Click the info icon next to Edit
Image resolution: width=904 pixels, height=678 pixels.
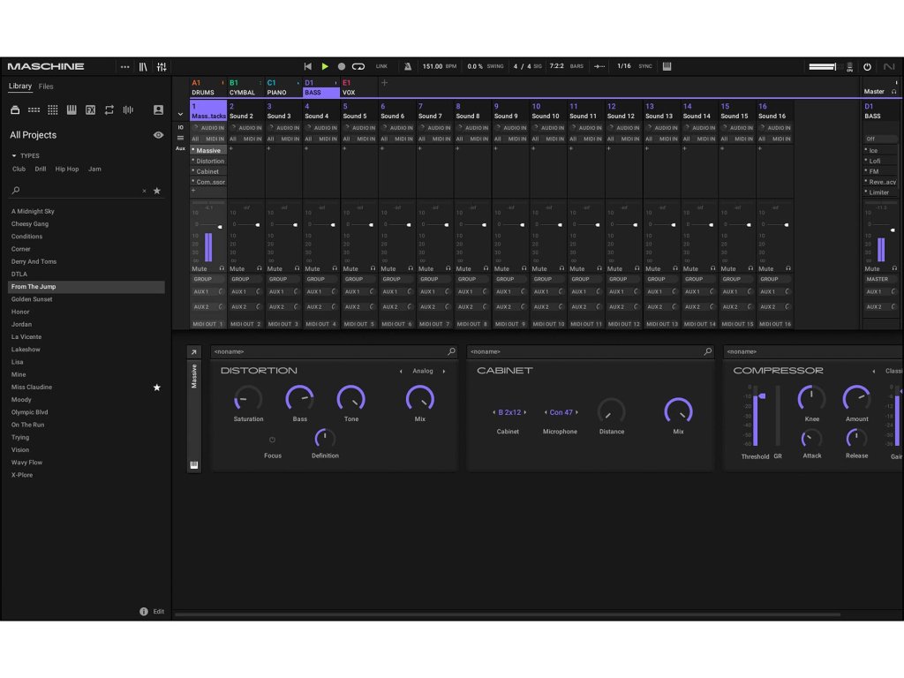coord(144,612)
